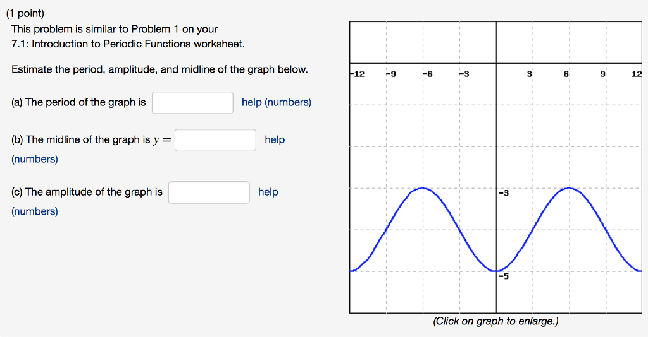Click the "(numbers)" link under the amplitude question

click(x=35, y=211)
